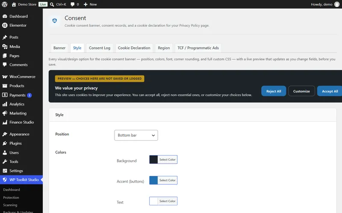Click the Posts pin icon
Screen dimensions: 342x213
(x=5, y=37)
